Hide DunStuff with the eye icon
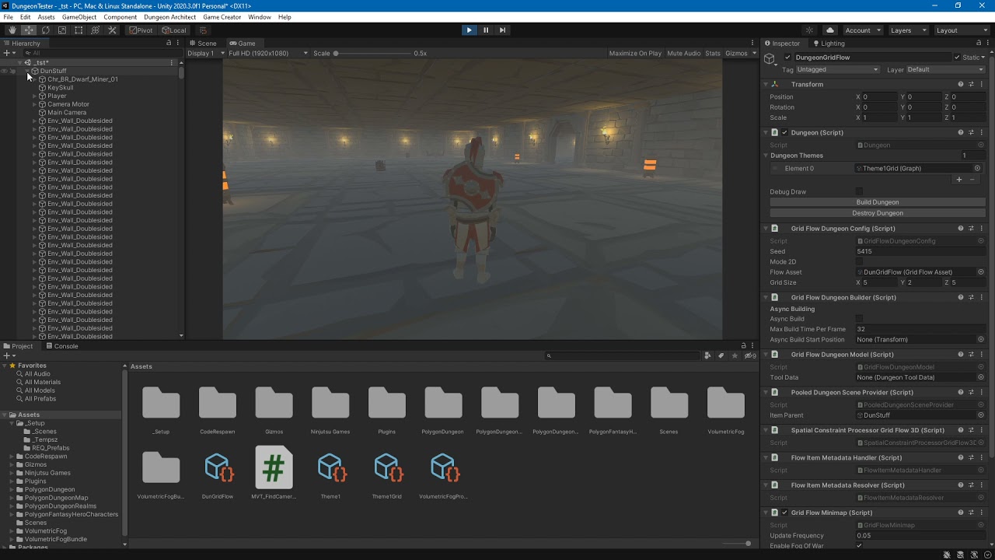995x560 pixels. [5, 71]
